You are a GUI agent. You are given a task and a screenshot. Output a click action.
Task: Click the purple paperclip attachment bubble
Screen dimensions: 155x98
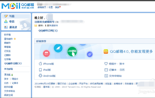90,54
